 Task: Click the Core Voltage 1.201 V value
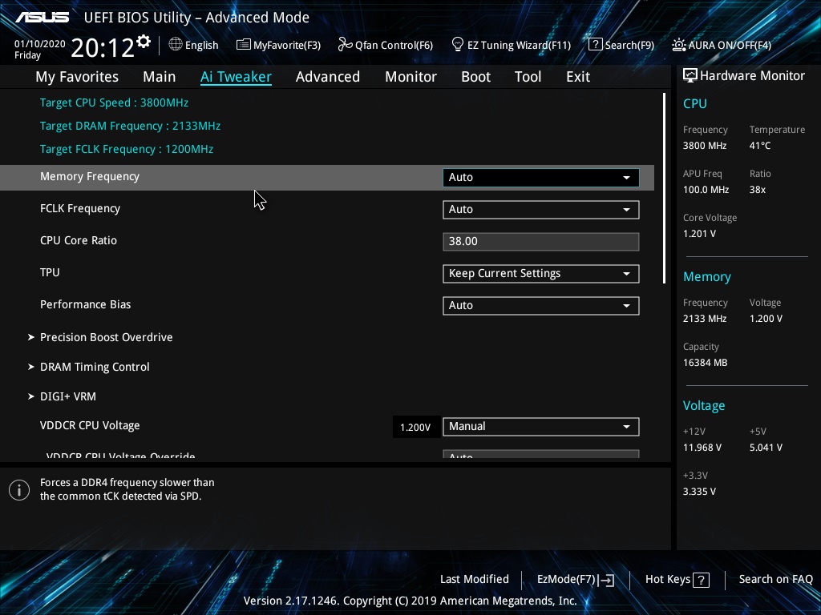(x=699, y=234)
